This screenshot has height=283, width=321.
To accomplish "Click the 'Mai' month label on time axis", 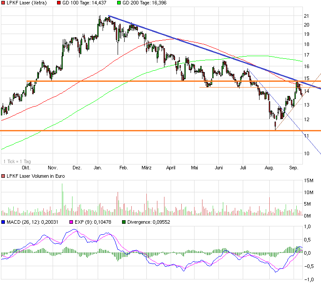I will pos(195,168).
